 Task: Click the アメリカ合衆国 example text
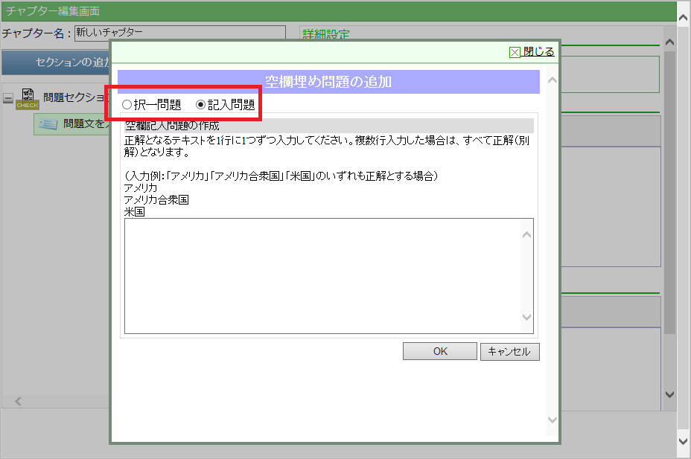coord(156,200)
